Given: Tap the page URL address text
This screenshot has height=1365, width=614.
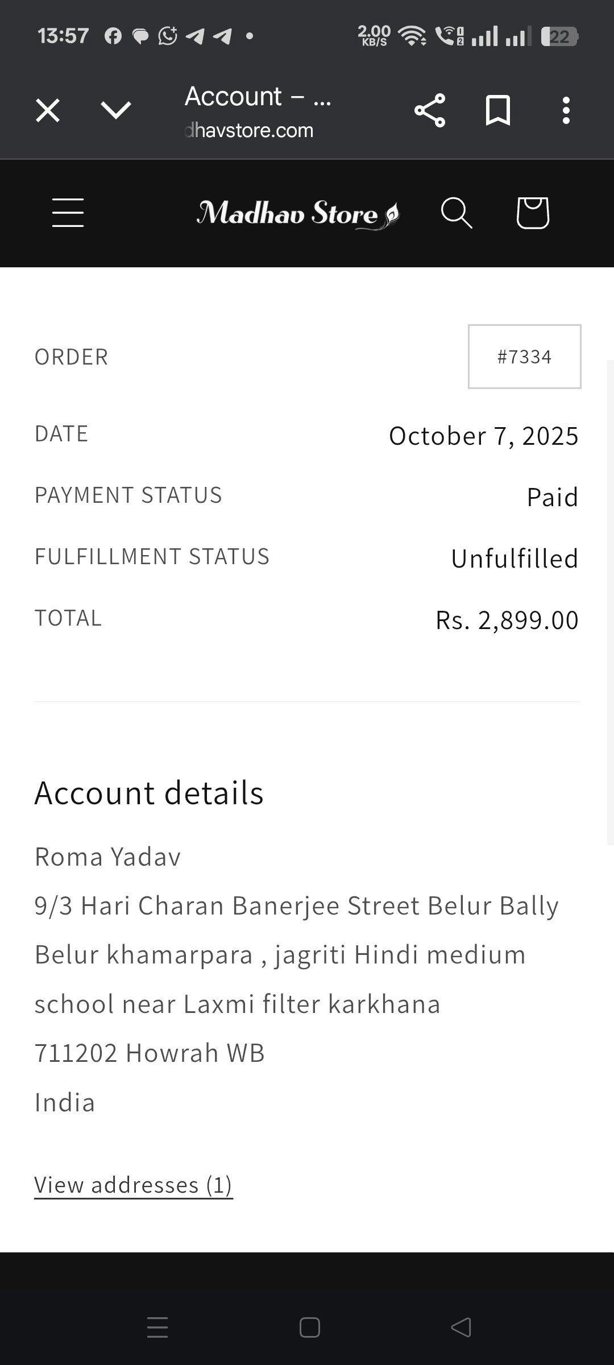Looking at the screenshot, I should tap(250, 130).
